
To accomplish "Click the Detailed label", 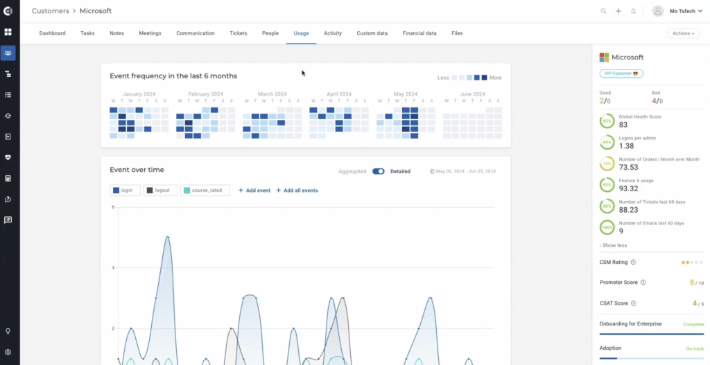I will (x=400, y=172).
